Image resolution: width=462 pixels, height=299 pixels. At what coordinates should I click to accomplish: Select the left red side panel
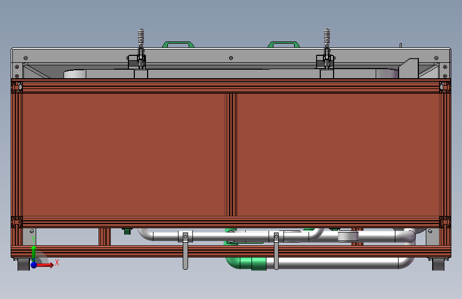point(124,154)
